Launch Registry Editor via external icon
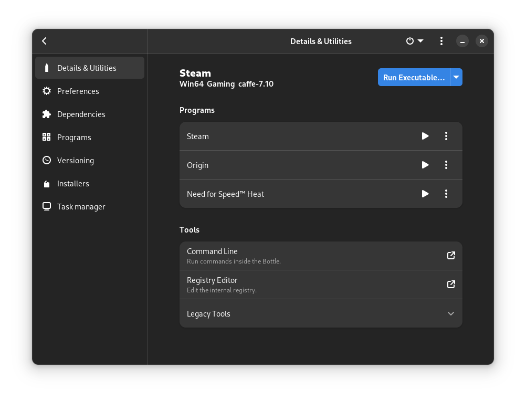The image size is (526, 400). click(x=451, y=285)
